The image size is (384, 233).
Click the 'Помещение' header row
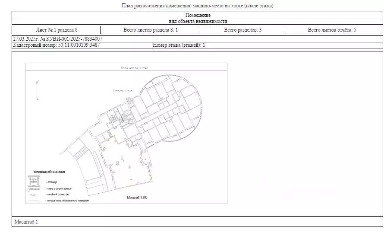click(198, 15)
